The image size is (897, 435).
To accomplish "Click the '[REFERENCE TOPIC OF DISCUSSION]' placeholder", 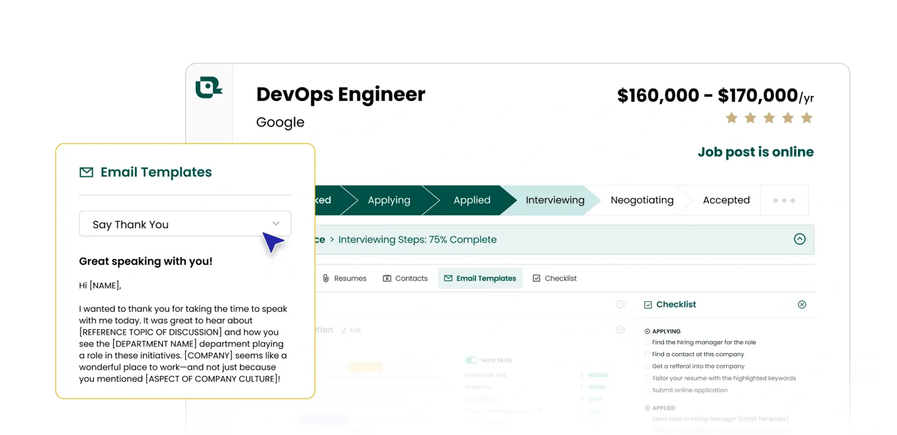I will pyautogui.click(x=150, y=332).
